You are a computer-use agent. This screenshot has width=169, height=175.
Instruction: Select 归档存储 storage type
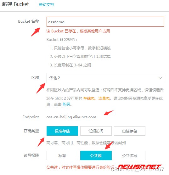(130, 131)
